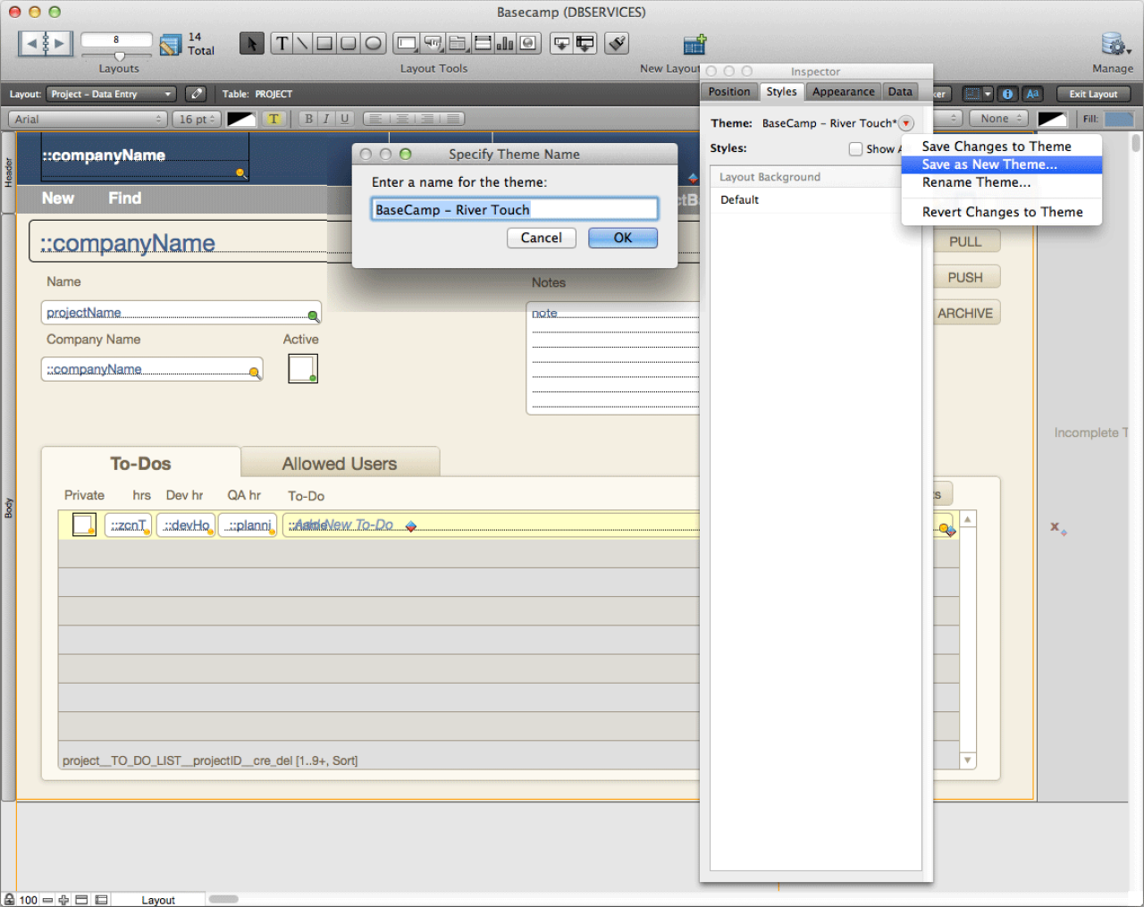Select the Web Viewer tool

[x=528, y=43]
